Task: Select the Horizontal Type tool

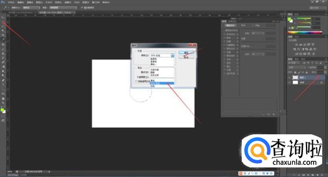Action: coord(3,85)
